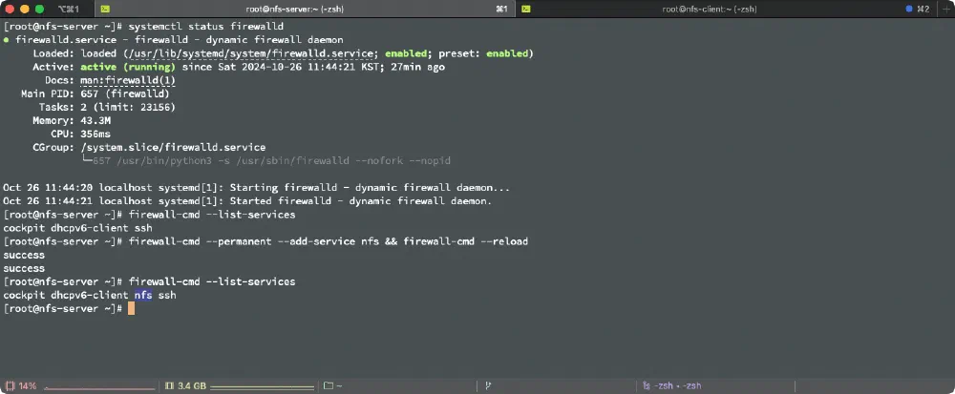
Task: Click 'preset: enabled' text on Loaded line
Action: (483, 53)
